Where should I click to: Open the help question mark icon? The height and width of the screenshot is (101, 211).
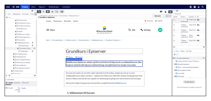click(x=195, y=7)
